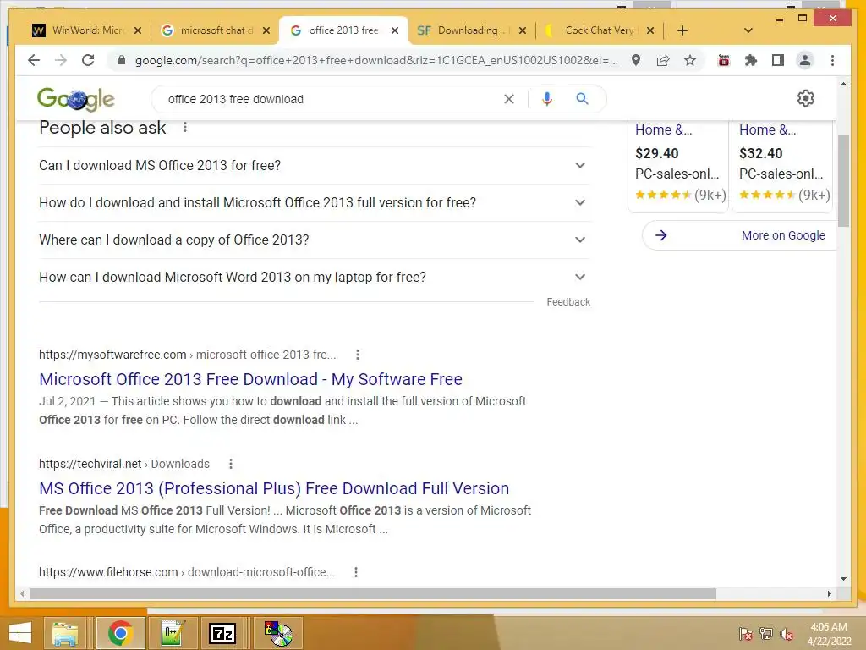Click More on Google shopping link
This screenshot has width=866, height=650.
783,235
